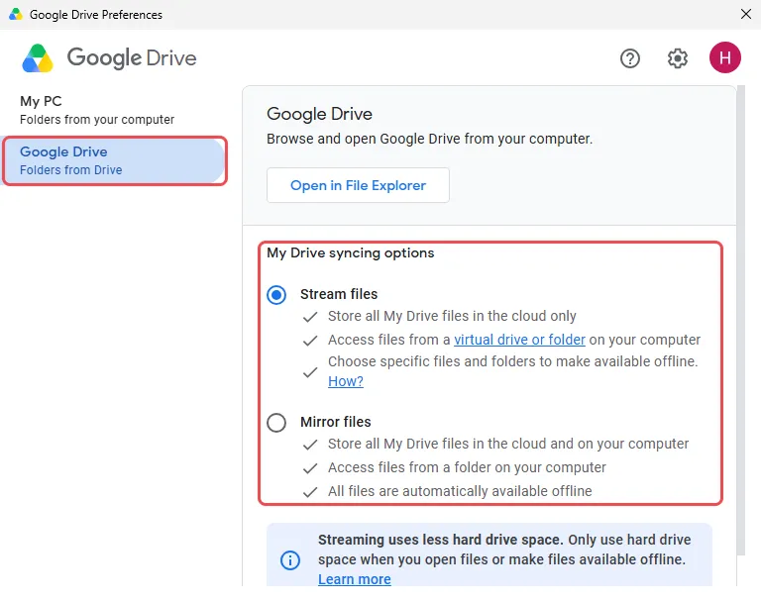Click the info icon in streaming notice

(289, 560)
